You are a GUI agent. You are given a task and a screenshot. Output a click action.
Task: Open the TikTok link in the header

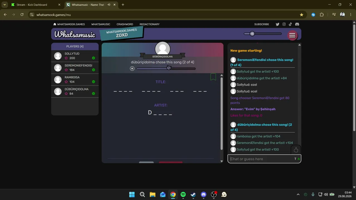click(290, 24)
